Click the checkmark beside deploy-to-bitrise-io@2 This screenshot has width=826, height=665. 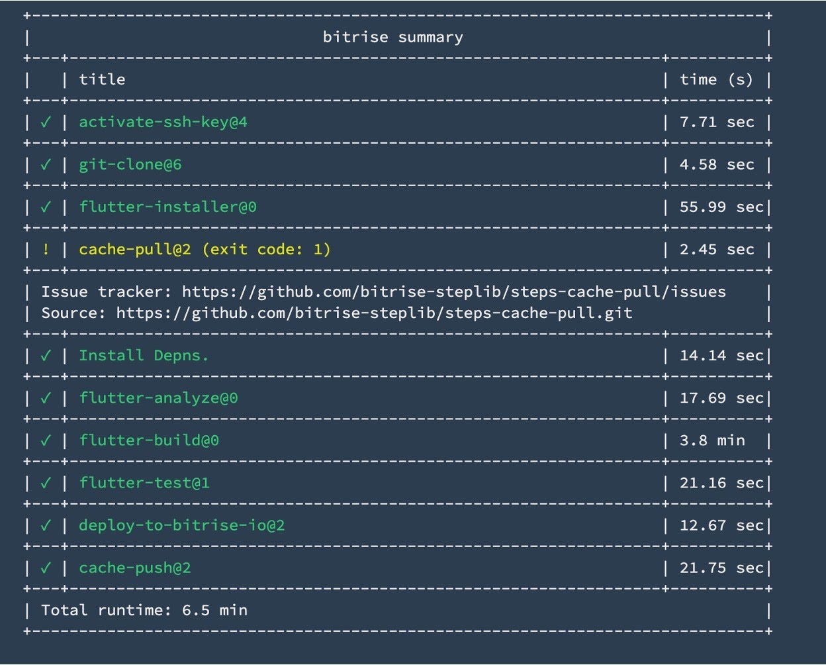point(46,525)
